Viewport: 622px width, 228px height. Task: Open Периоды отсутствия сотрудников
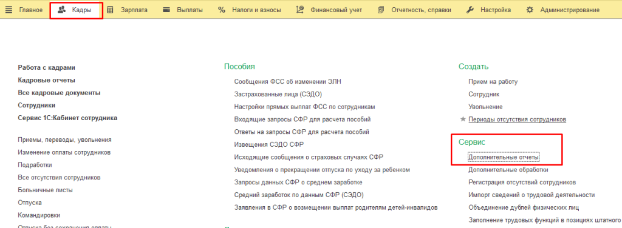pyautogui.click(x=518, y=119)
